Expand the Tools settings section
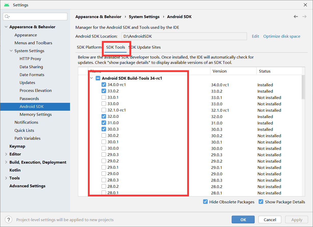Image resolution: width=313 pixels, height=227 pixels. tap(6, 178)
